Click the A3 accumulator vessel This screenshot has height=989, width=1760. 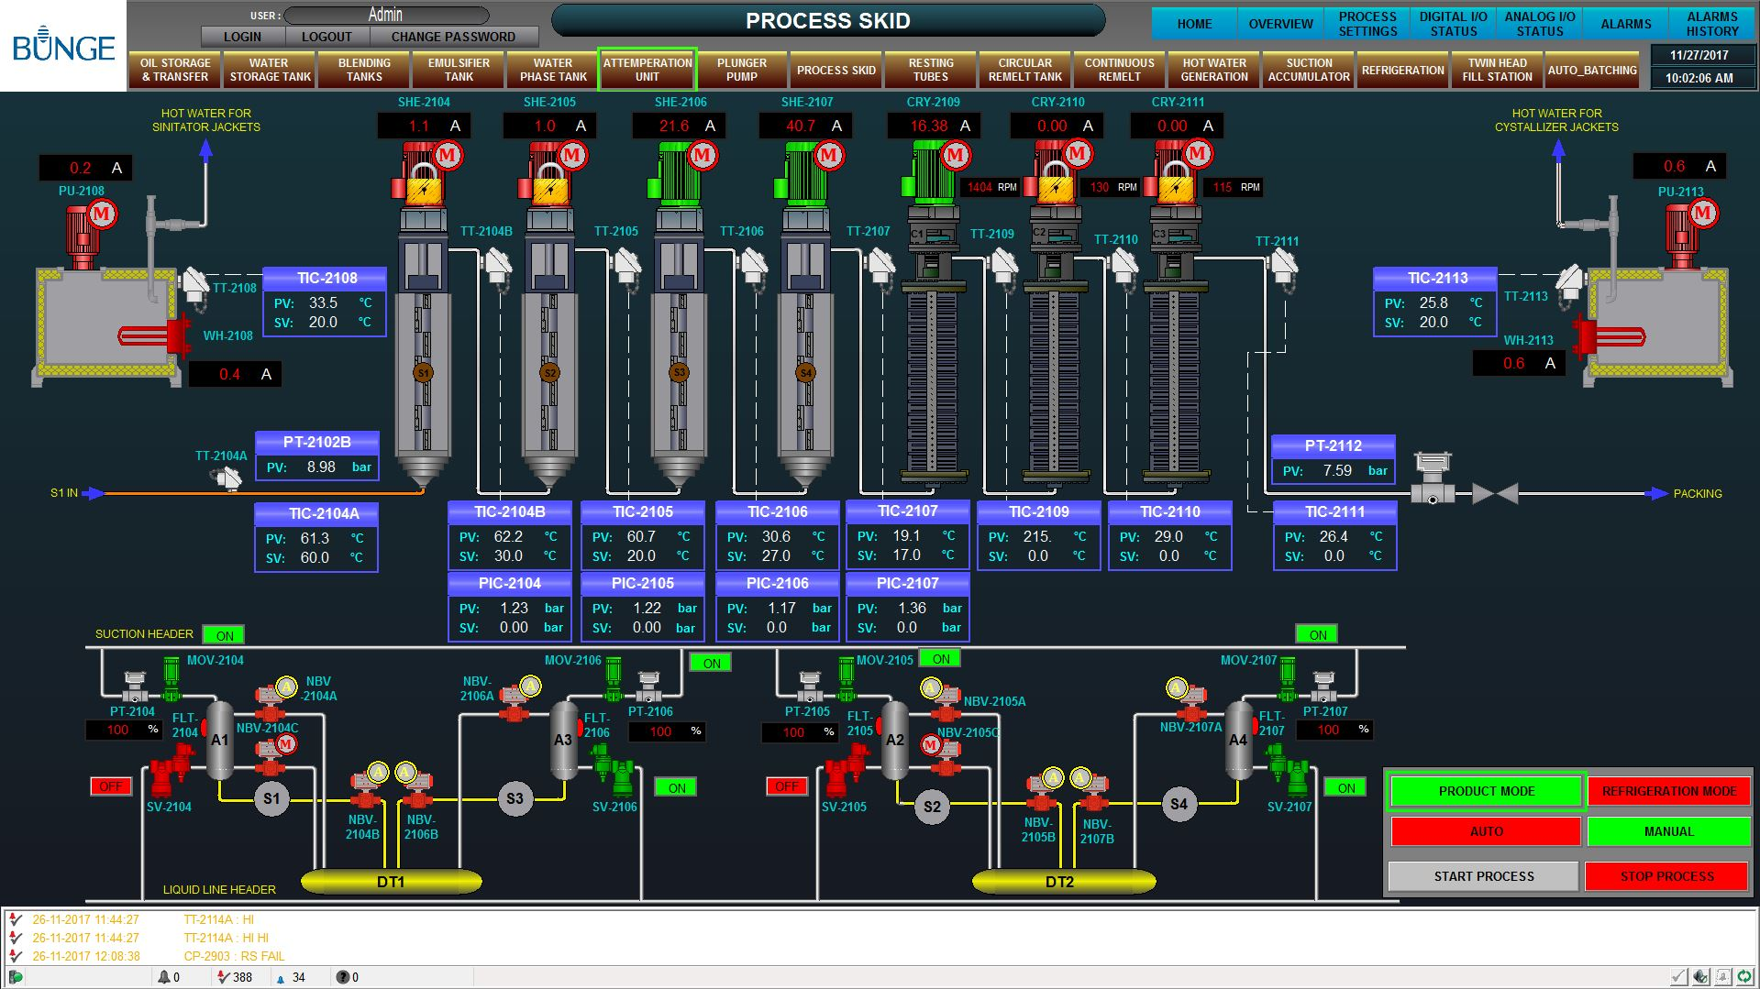click(563, 740)
